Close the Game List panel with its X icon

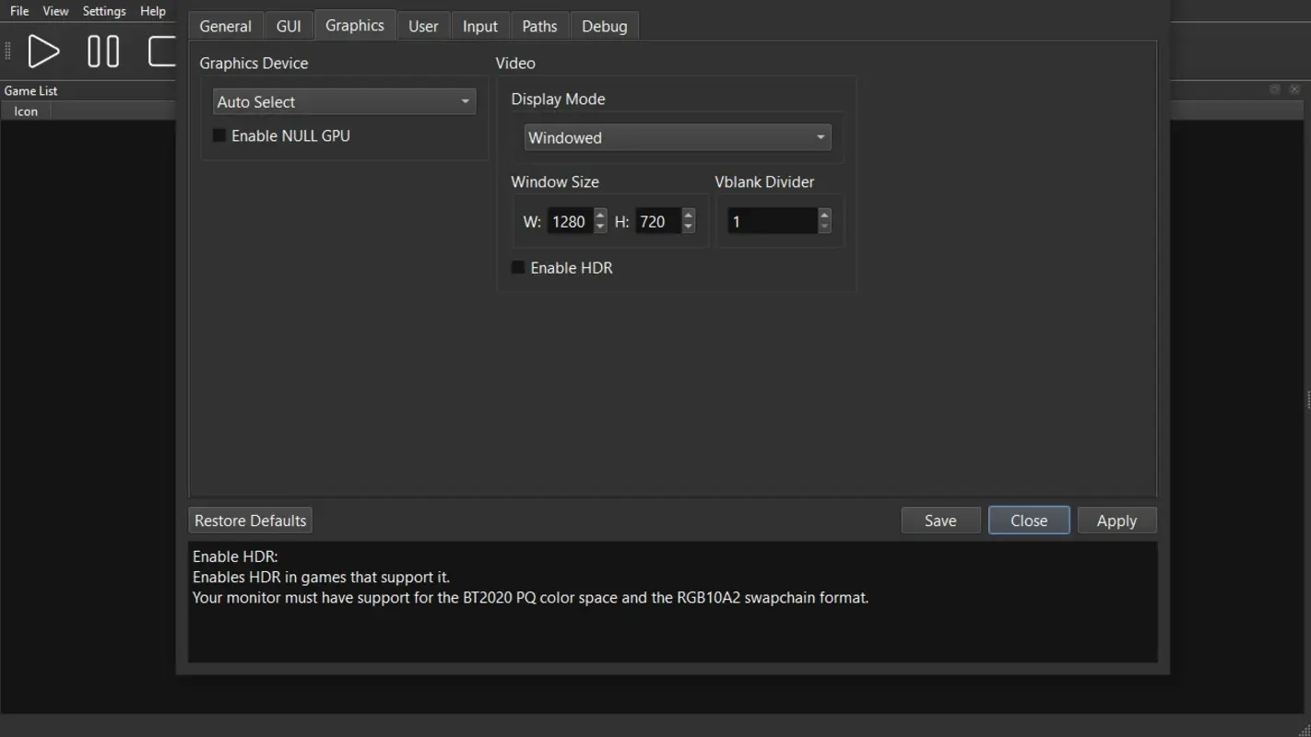point(1294,88)
